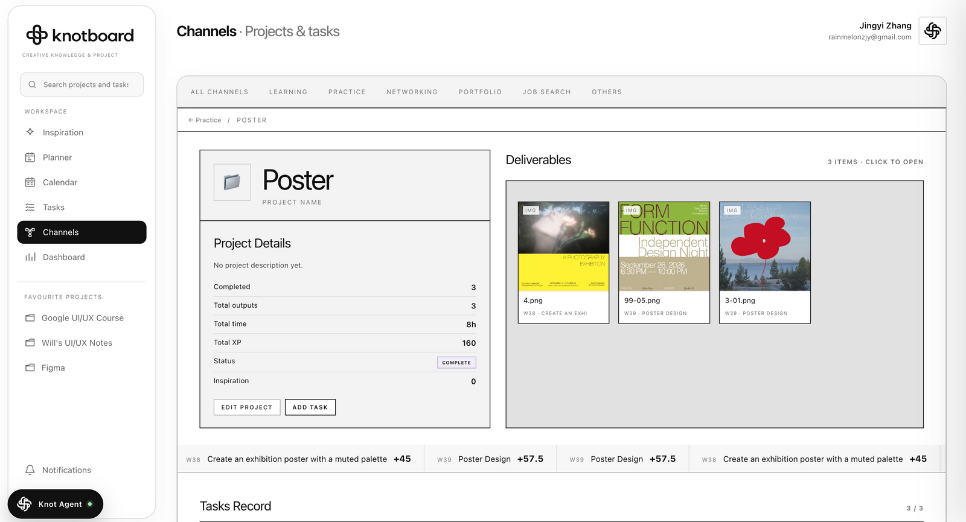Switch to the All Channels tab
The width and height of the screenshot is (966, 522).
click(220, 92)
